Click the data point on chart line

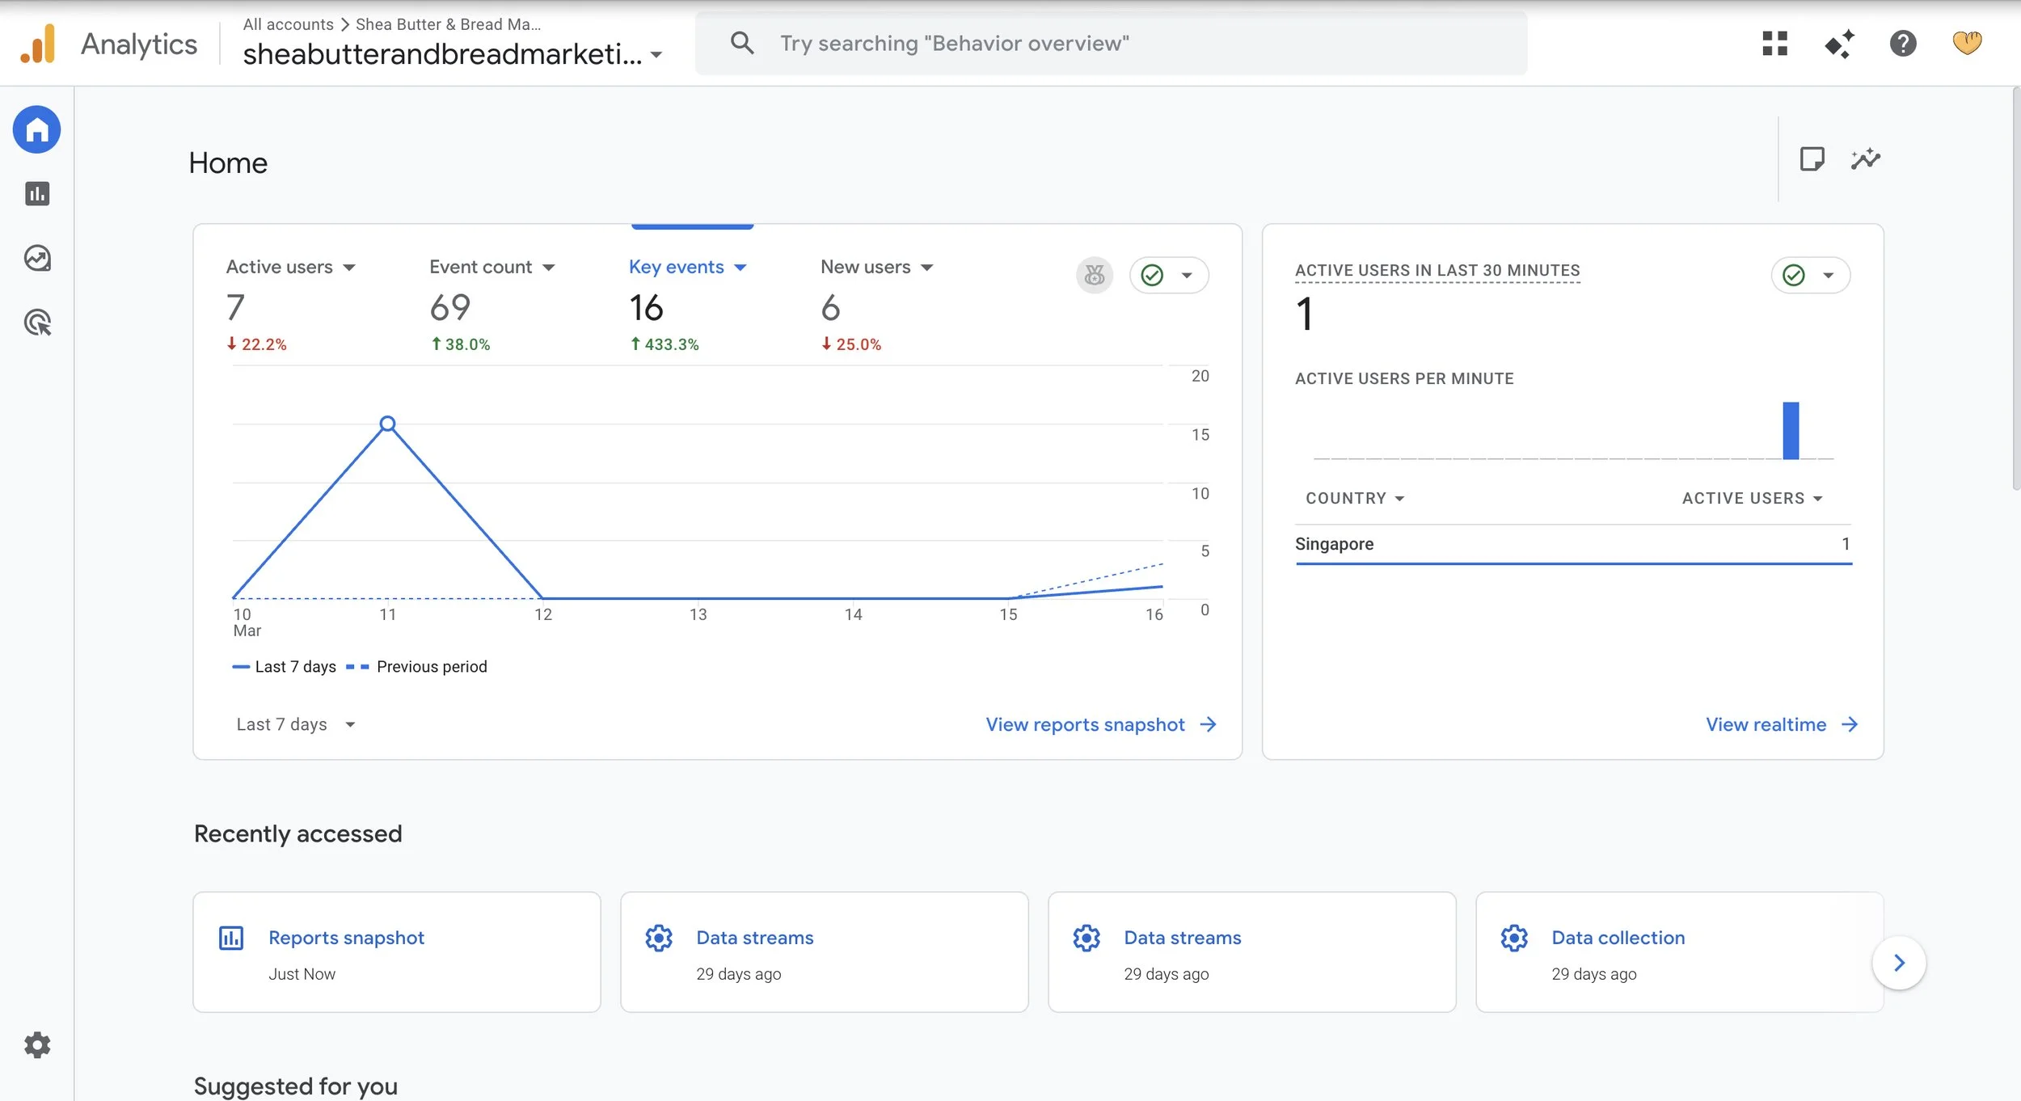click(x=387, y=424)
